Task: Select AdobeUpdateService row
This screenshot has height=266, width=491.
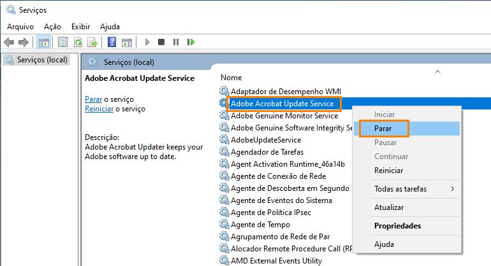Action: pos(266,140)
